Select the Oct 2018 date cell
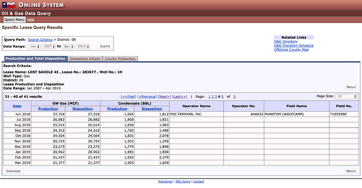Image resolution: width=362 pixels, height=188 pixels. [x=17, y=136]
